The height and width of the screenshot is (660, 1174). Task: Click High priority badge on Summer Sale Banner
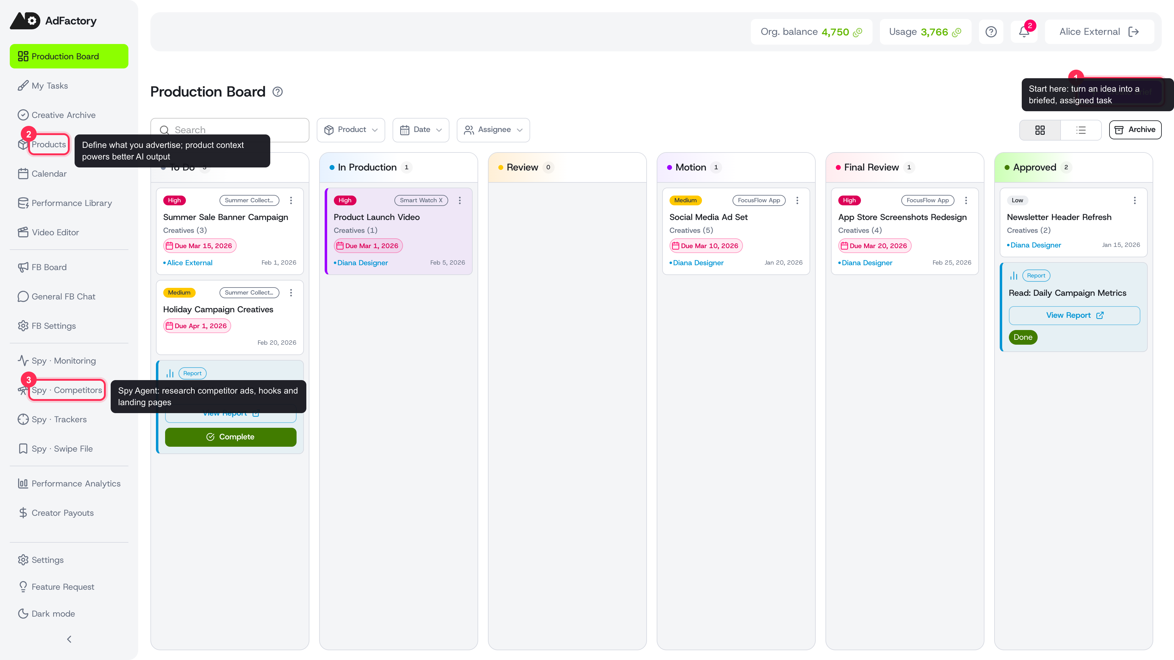tap(174, 200)
